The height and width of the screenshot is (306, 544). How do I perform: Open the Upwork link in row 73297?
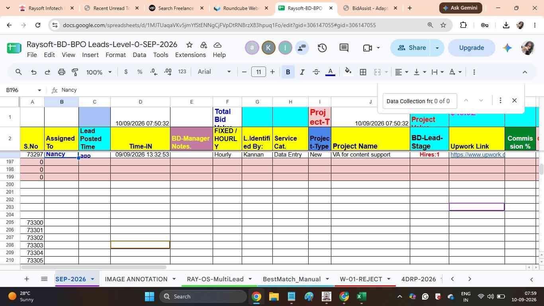click(477, 155)
